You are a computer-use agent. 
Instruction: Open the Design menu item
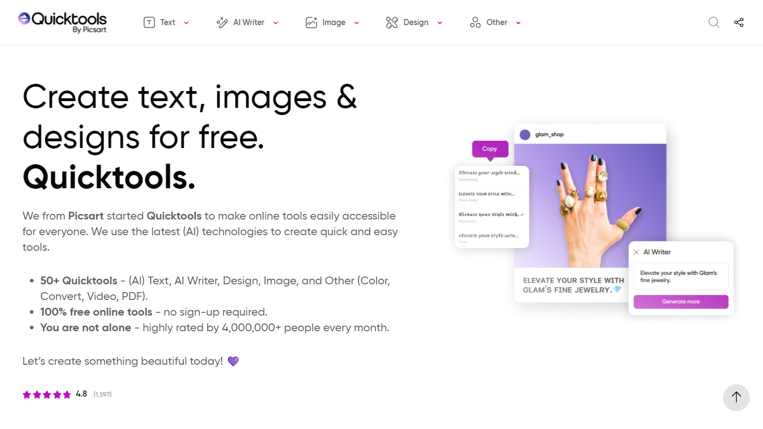click(416, 22)
